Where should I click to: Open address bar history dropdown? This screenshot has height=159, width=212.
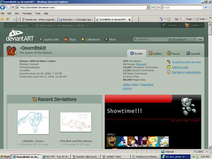click(x=148, y=7)
